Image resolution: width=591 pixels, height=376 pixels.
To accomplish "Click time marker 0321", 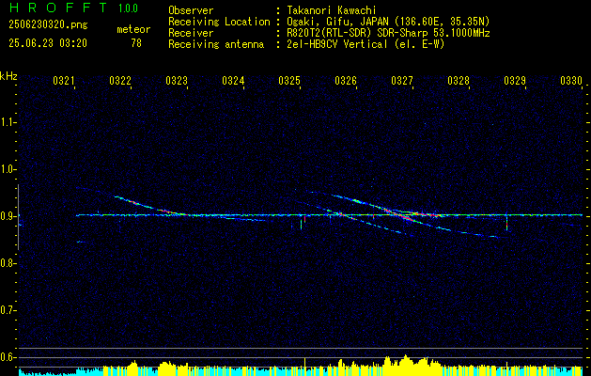I will click(x=64, y=80).
